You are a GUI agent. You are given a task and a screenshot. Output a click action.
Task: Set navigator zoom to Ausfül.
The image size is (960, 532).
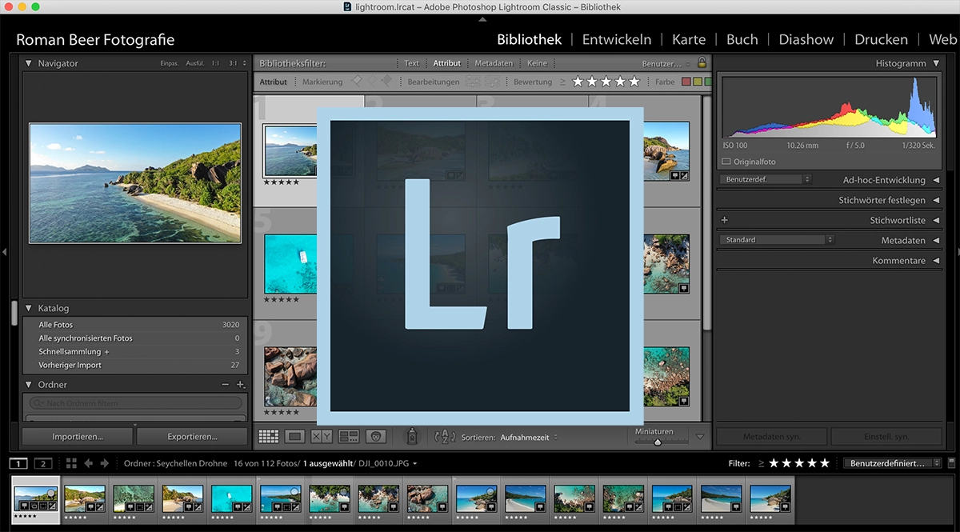(x=194, y=63)
